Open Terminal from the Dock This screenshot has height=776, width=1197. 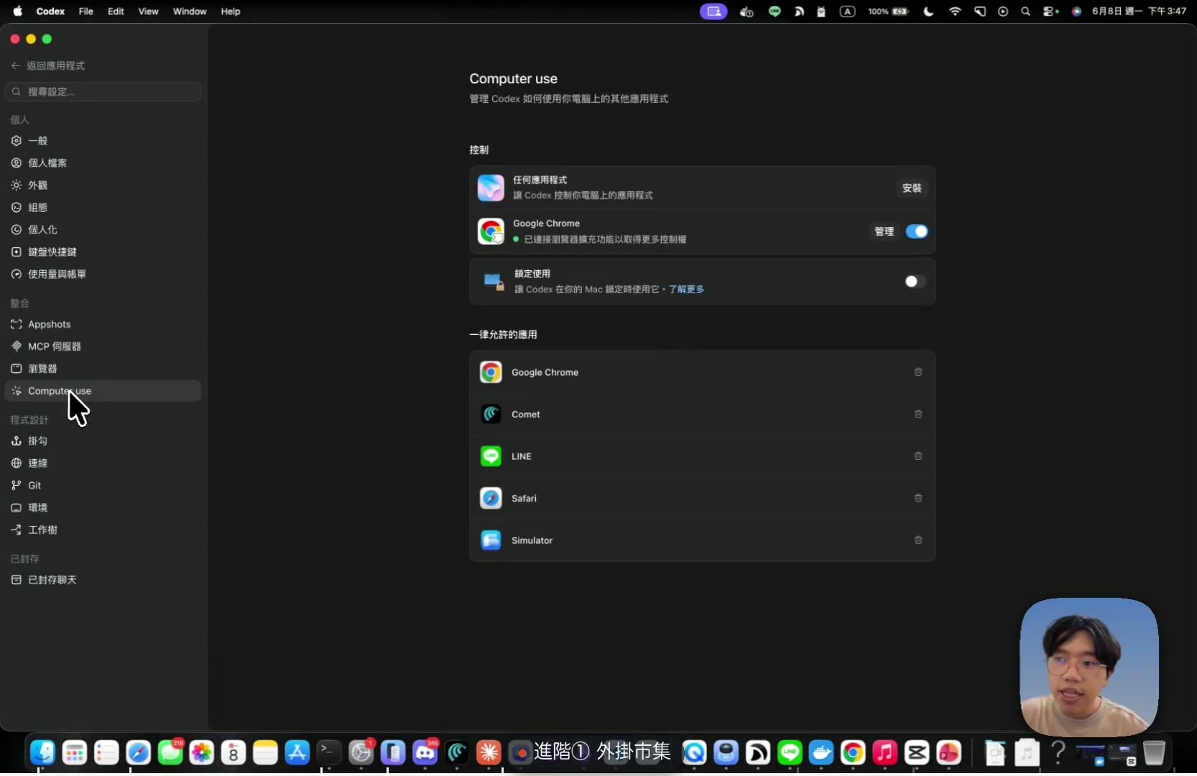click(329, 752)
